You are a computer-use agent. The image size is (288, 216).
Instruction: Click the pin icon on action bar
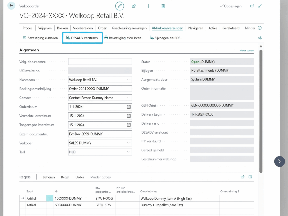tap(260, 38)
